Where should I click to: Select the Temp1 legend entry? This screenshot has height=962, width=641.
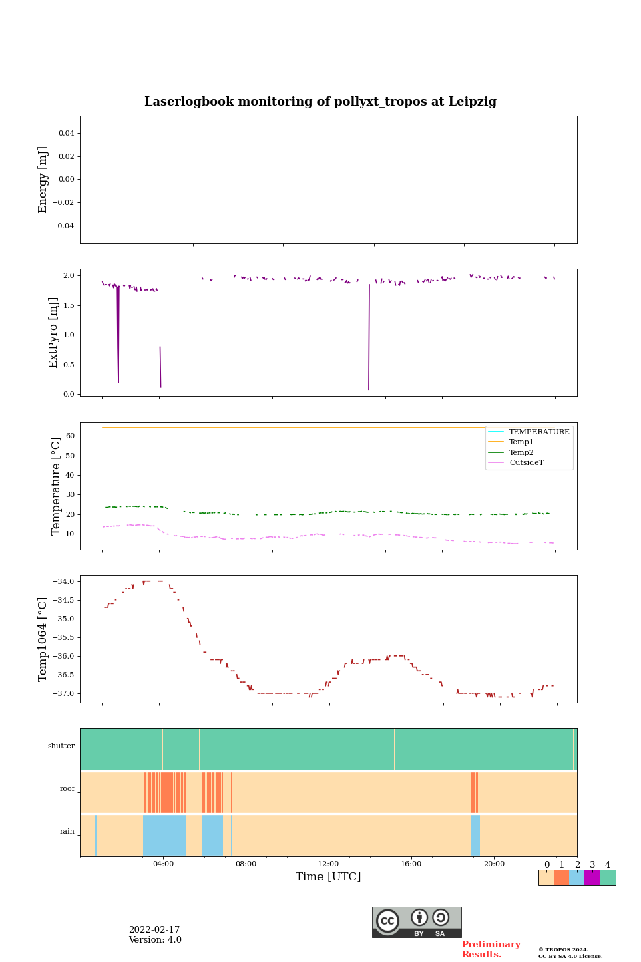coord(521,442)
